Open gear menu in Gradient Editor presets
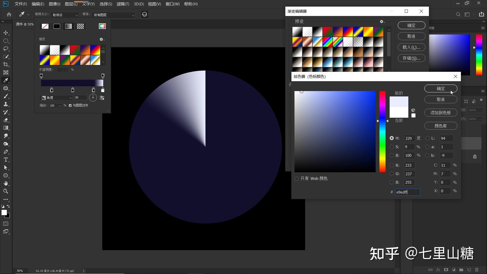The width and height of the screenshot is (487, 274). tap(382, 22)
